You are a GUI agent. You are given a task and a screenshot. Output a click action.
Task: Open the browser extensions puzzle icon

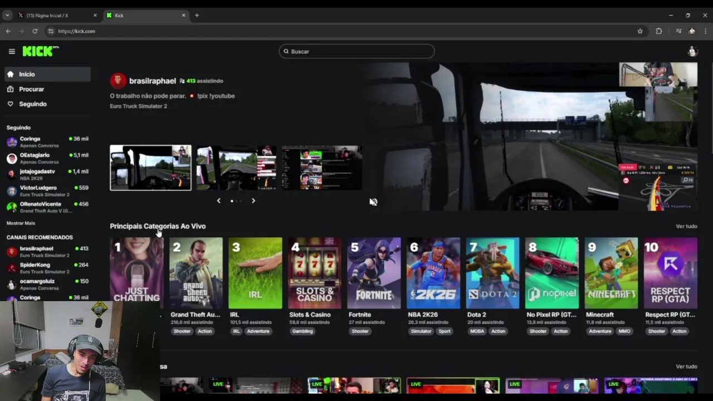[x=659, y=31]
